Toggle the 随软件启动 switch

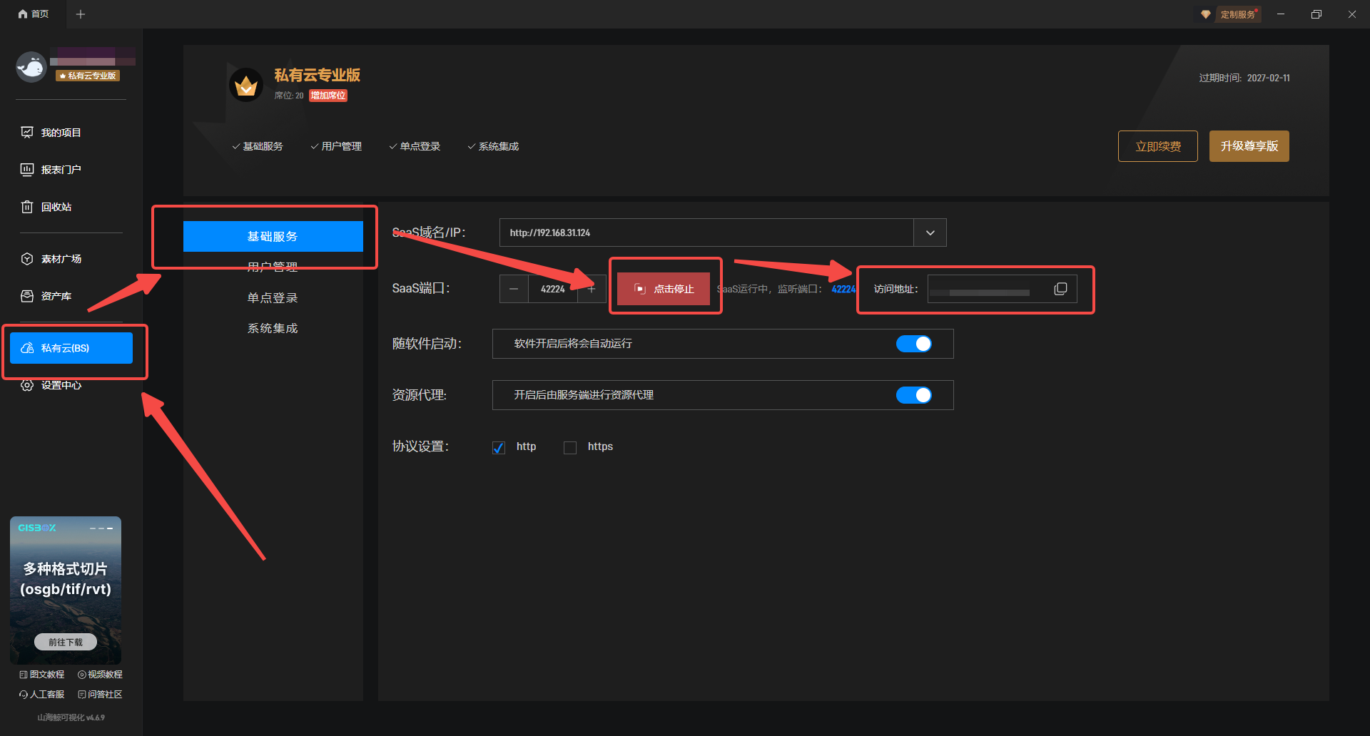click(x=913, y=344)
